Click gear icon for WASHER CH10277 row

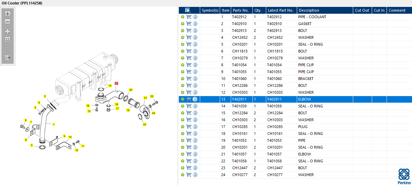click(x=183, y=174)
